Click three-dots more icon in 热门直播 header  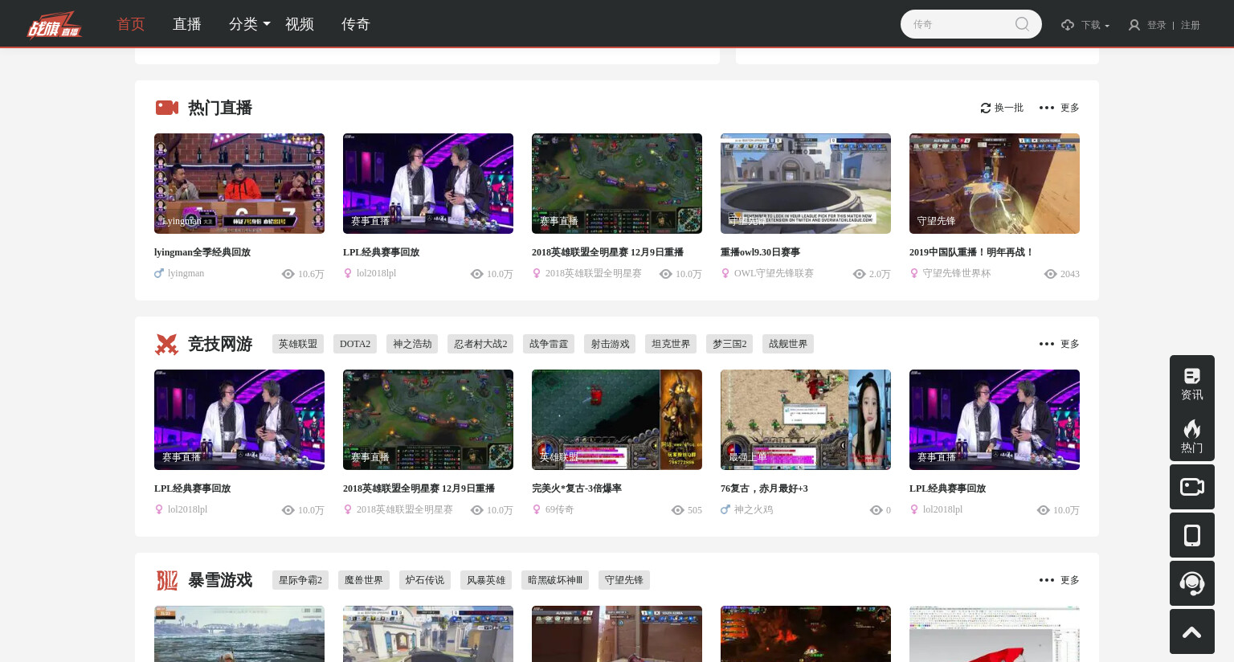click(1047, 108)
